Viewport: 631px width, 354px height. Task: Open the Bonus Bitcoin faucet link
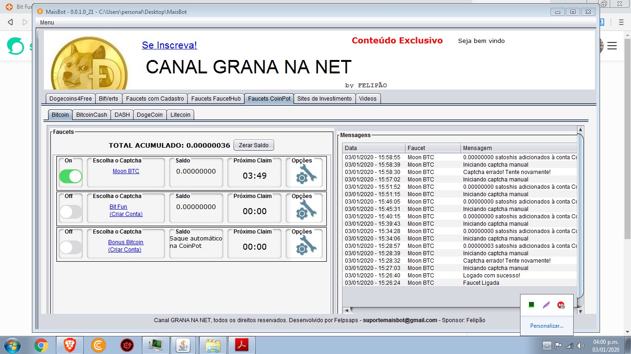coord(126,242)
